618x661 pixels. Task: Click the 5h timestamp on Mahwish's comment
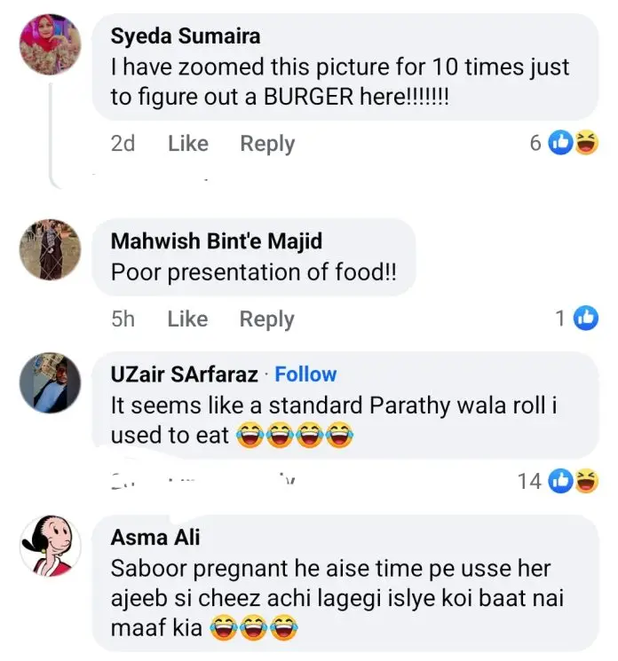pos(123,319)
